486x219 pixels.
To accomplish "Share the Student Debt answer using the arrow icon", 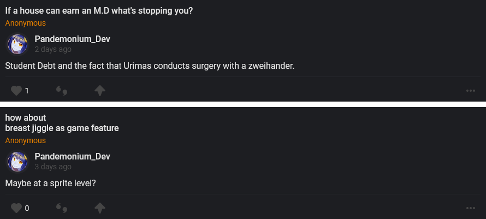I will click(x=100, y=91).
